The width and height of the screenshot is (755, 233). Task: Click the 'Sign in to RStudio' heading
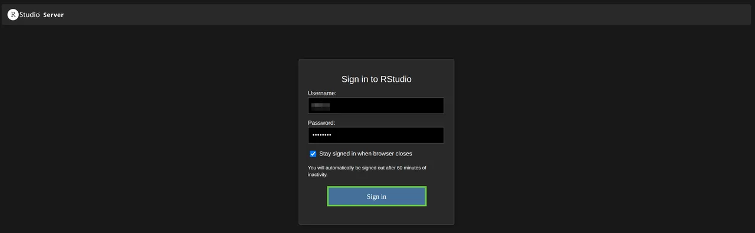point(376,79)
